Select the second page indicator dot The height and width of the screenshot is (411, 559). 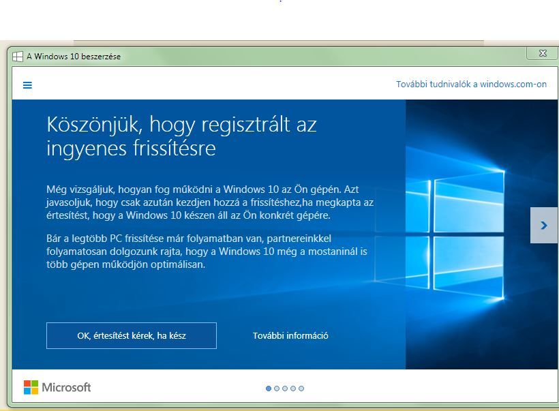pyautogui.click(x=277, y=389)
